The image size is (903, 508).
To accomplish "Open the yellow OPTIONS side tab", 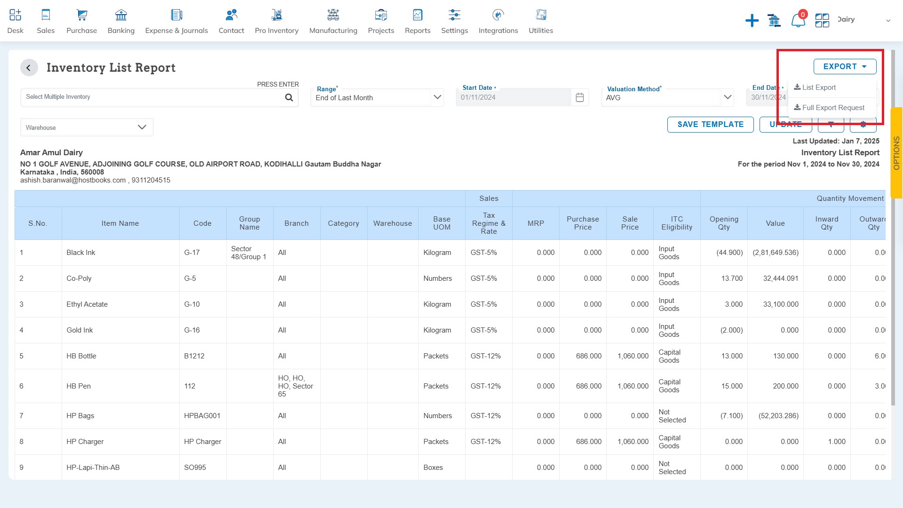I will [896, 153].
